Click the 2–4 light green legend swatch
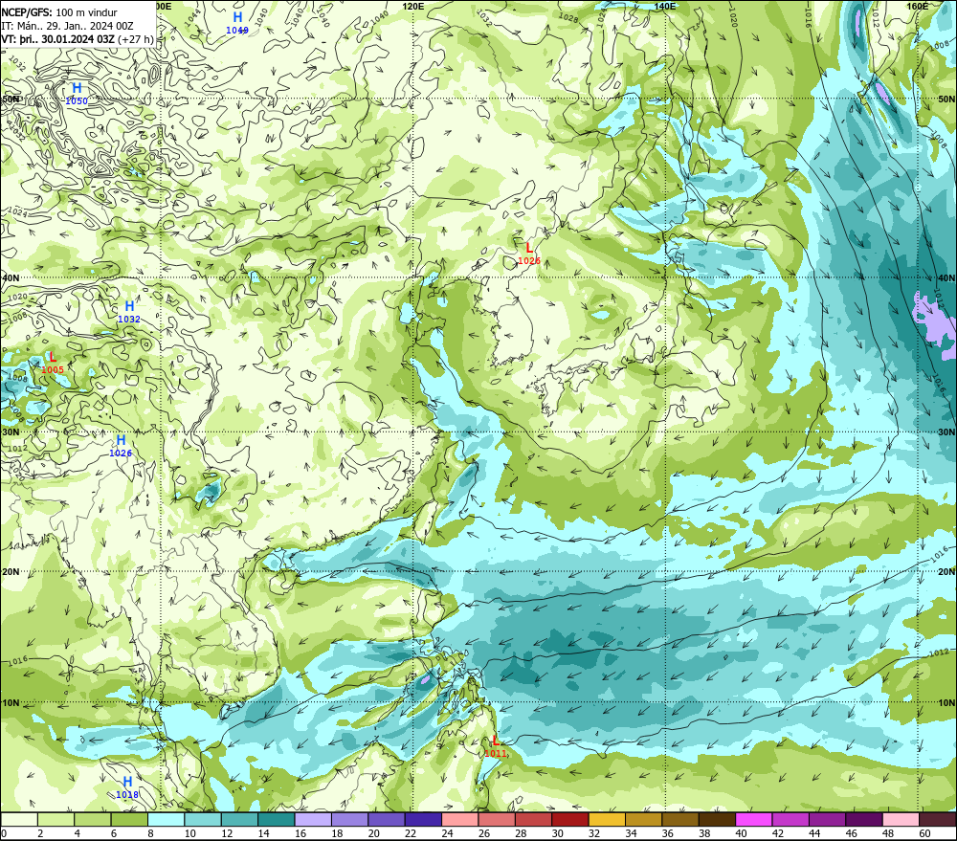957x841 pixels. point(56,819)
